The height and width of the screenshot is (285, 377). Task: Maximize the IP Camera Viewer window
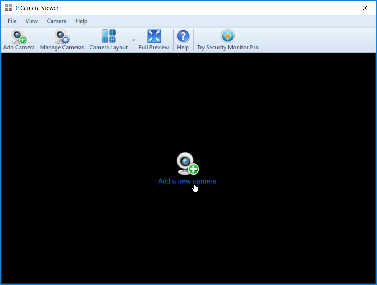click(x=342, y=8)
